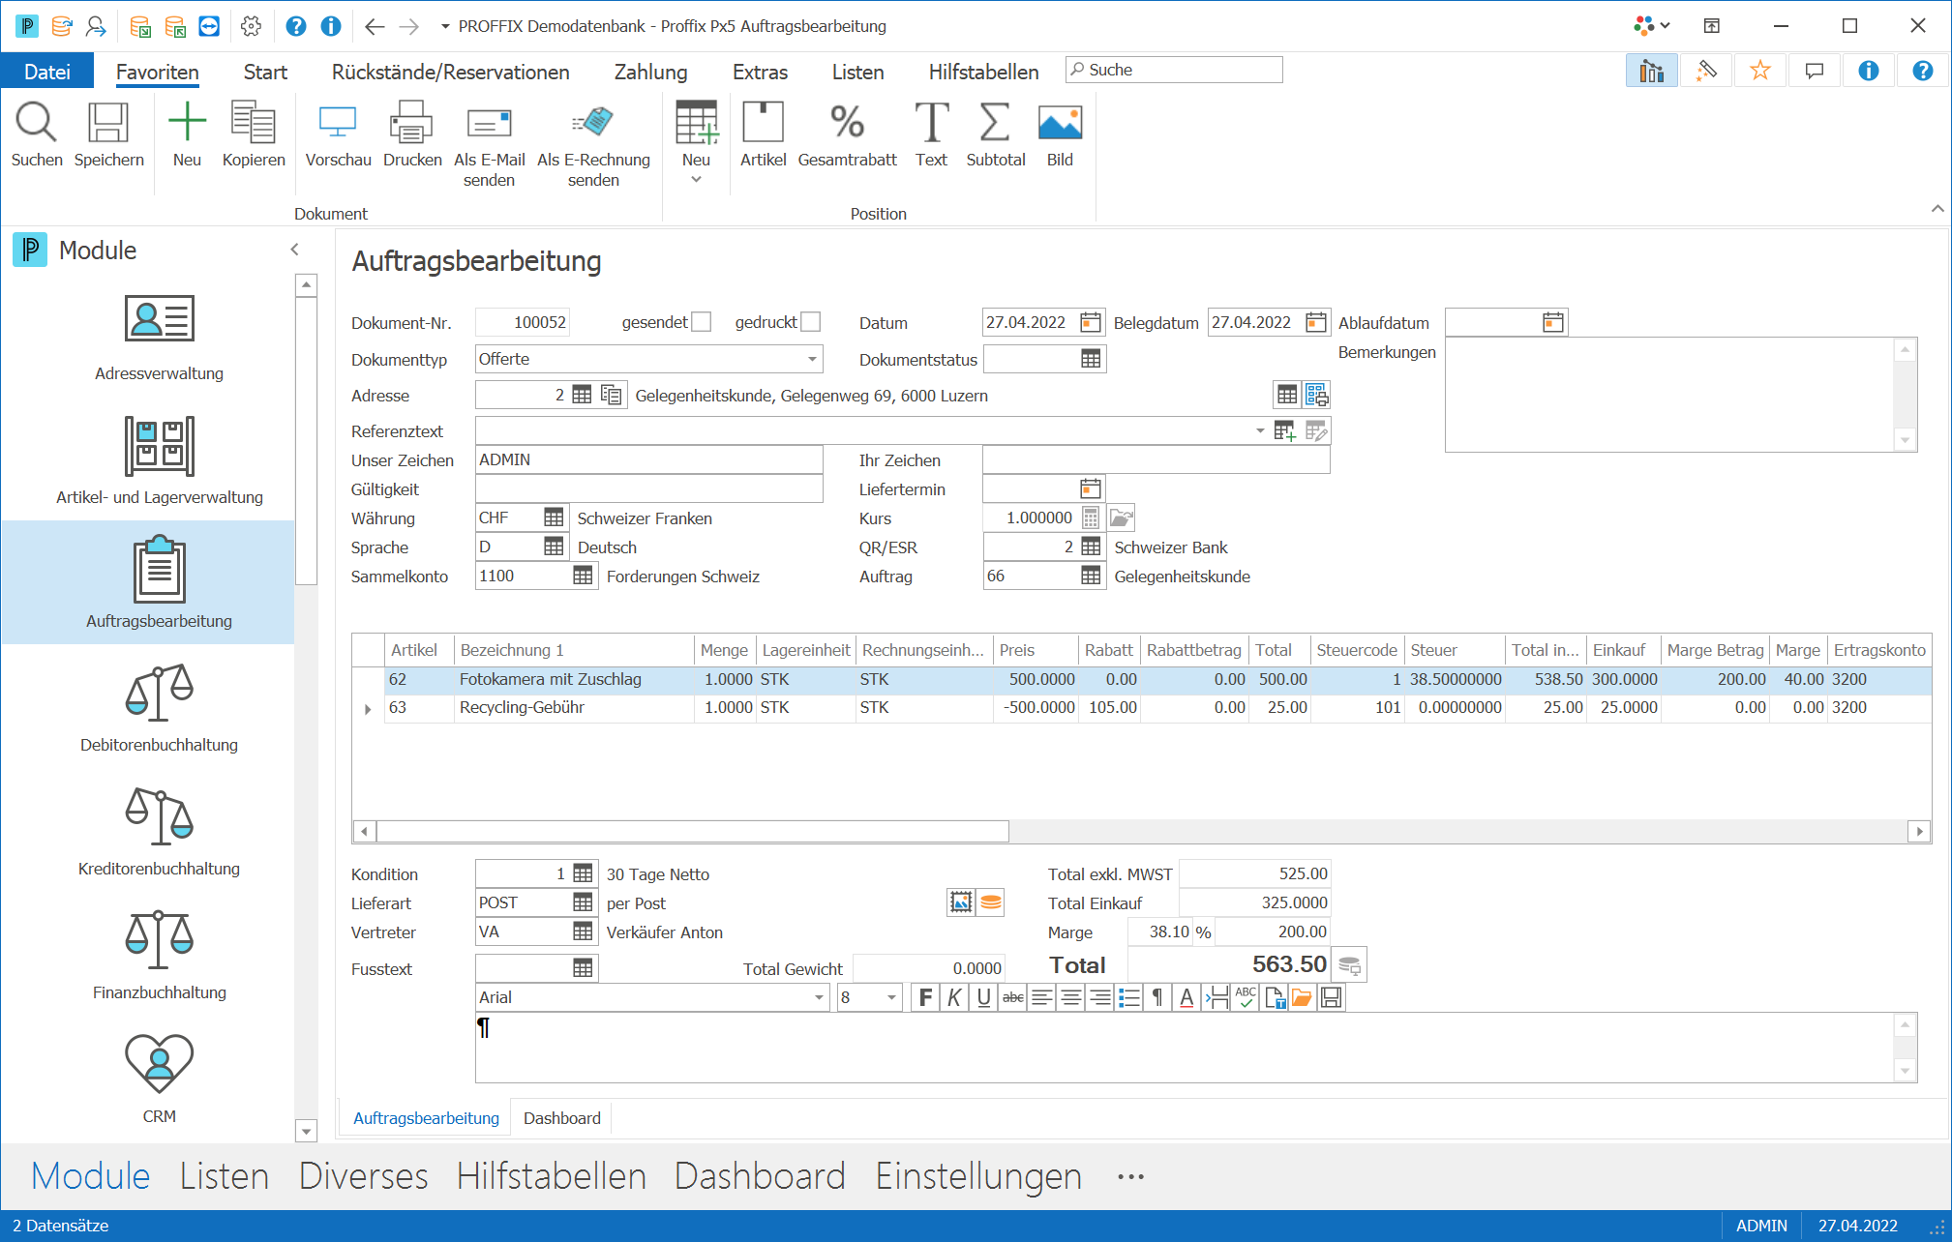Open Debitorenbuchhaltung module
1952x1242 pixels.
click(159, 708)
